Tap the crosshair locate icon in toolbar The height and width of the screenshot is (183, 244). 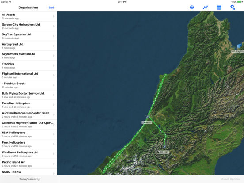click(x=192, y=8)
